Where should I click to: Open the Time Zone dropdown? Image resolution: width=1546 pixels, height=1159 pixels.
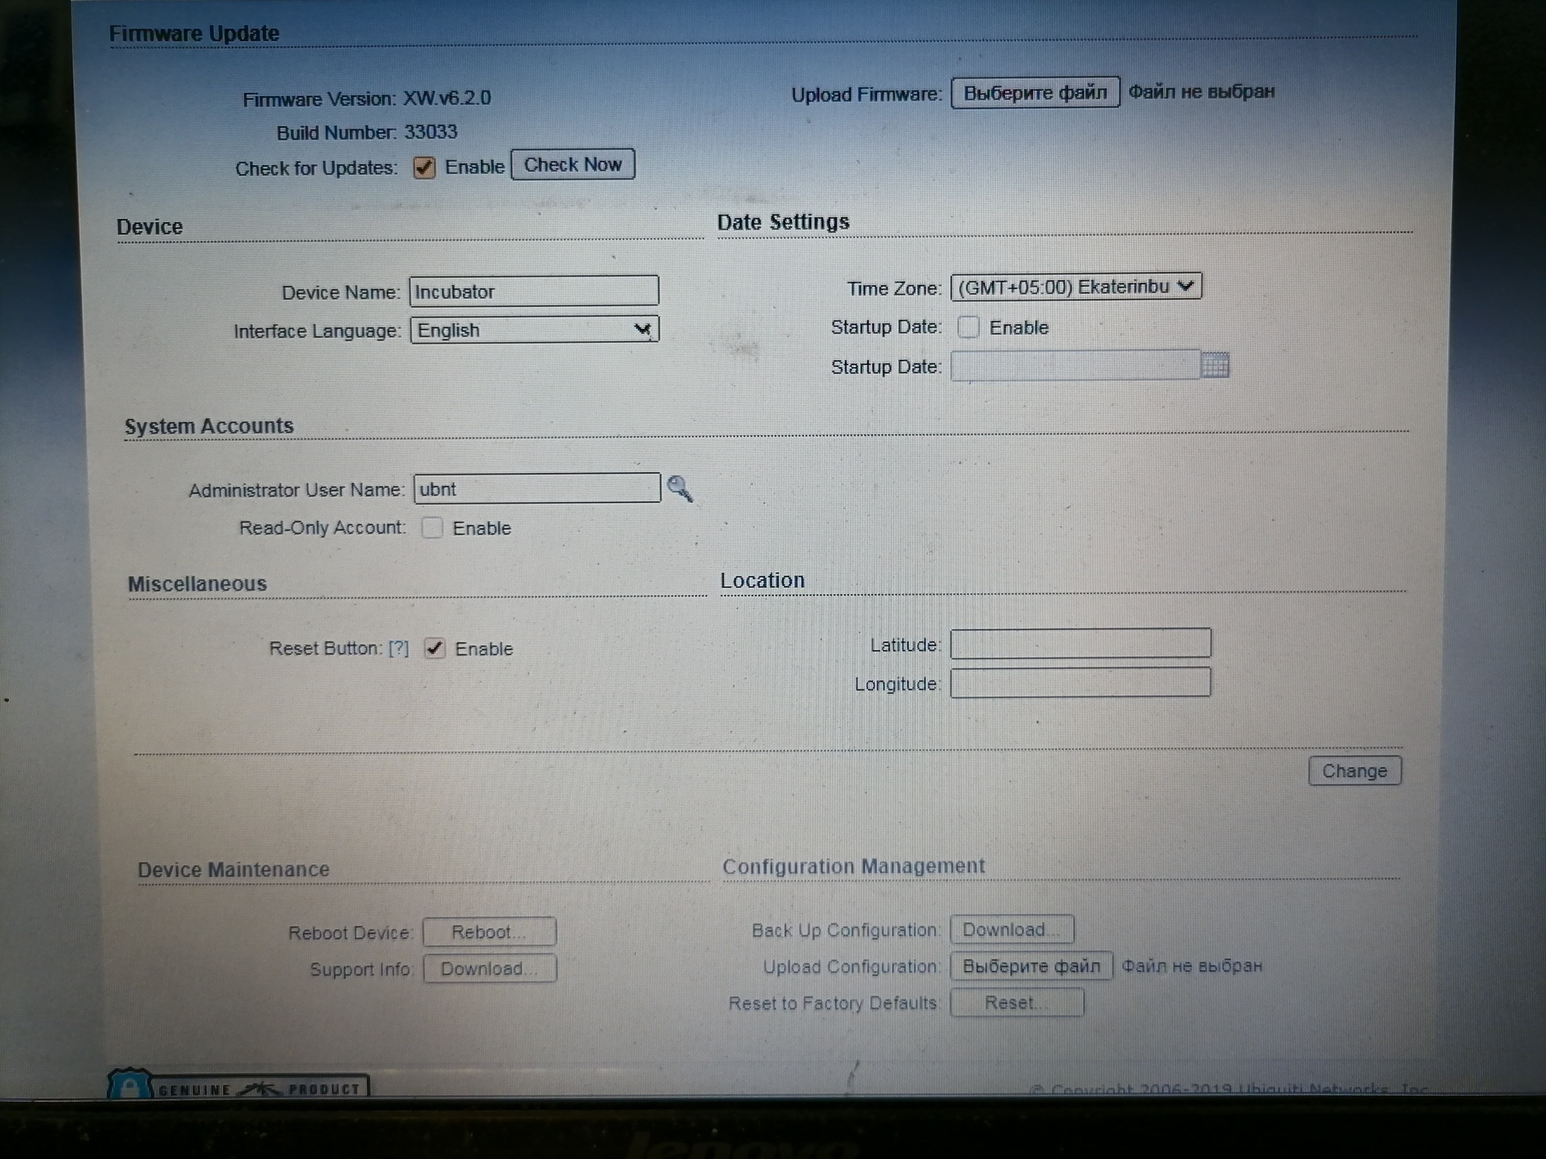tap(1076, 286)
